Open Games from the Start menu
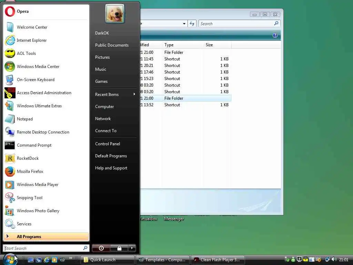Viewport: 353px width, 265px height. pos(101,81)
